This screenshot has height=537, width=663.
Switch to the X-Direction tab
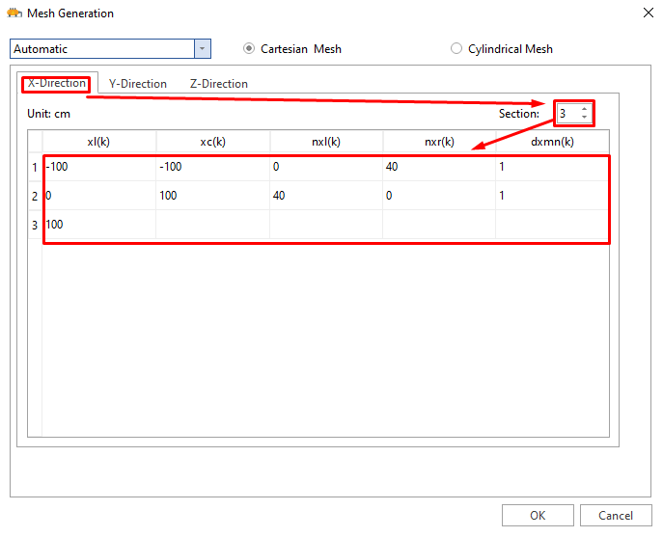(x=57, y=84)
